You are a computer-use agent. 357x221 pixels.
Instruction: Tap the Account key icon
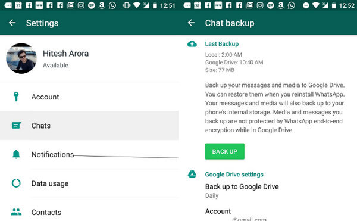pyautogui.click(x=16, y=97)
